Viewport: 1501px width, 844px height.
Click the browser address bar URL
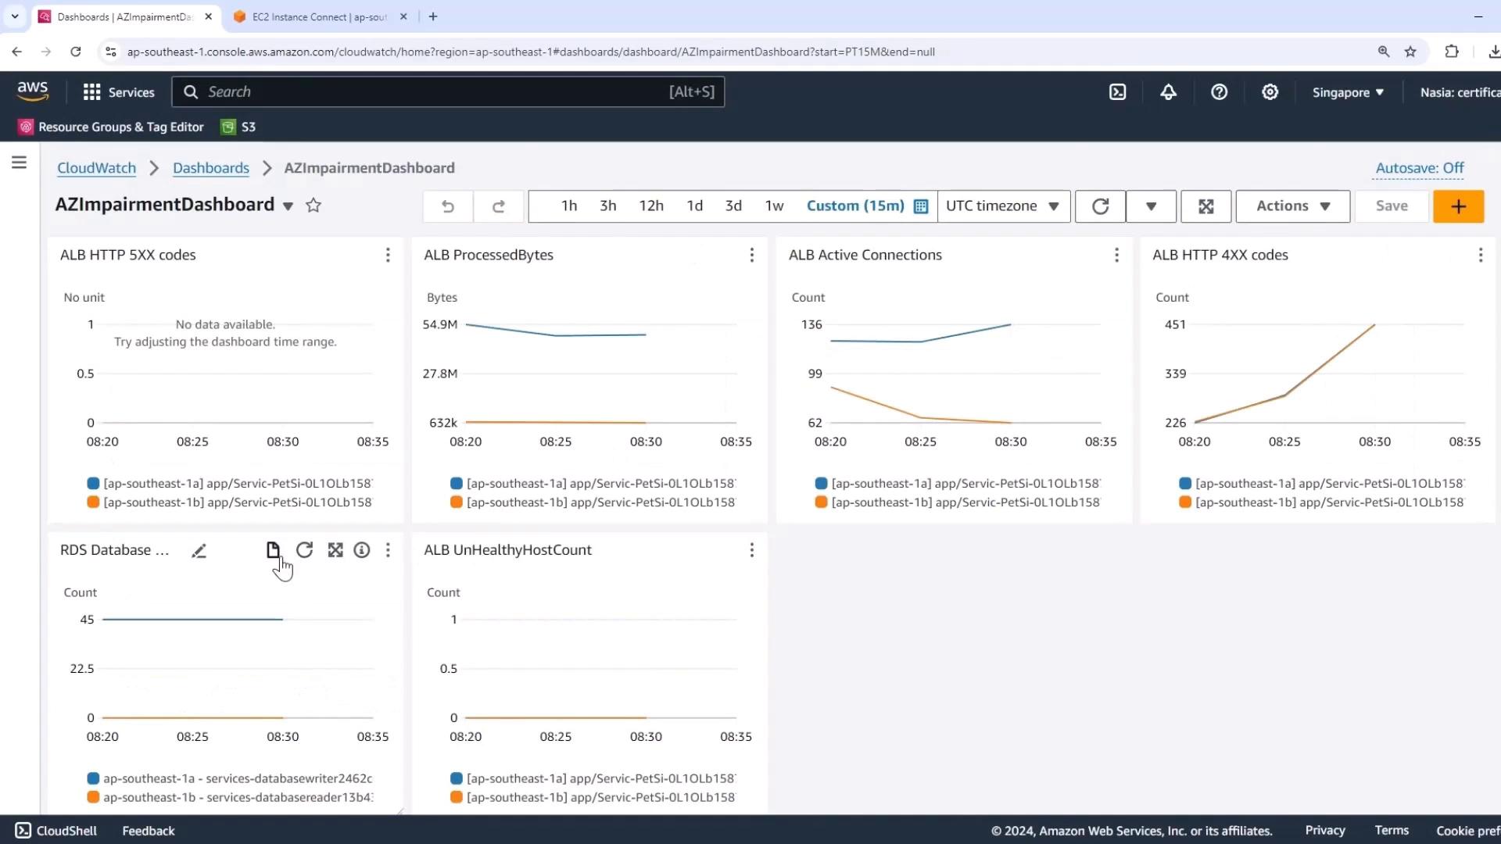pyautogui.click(x=531, y=52)
